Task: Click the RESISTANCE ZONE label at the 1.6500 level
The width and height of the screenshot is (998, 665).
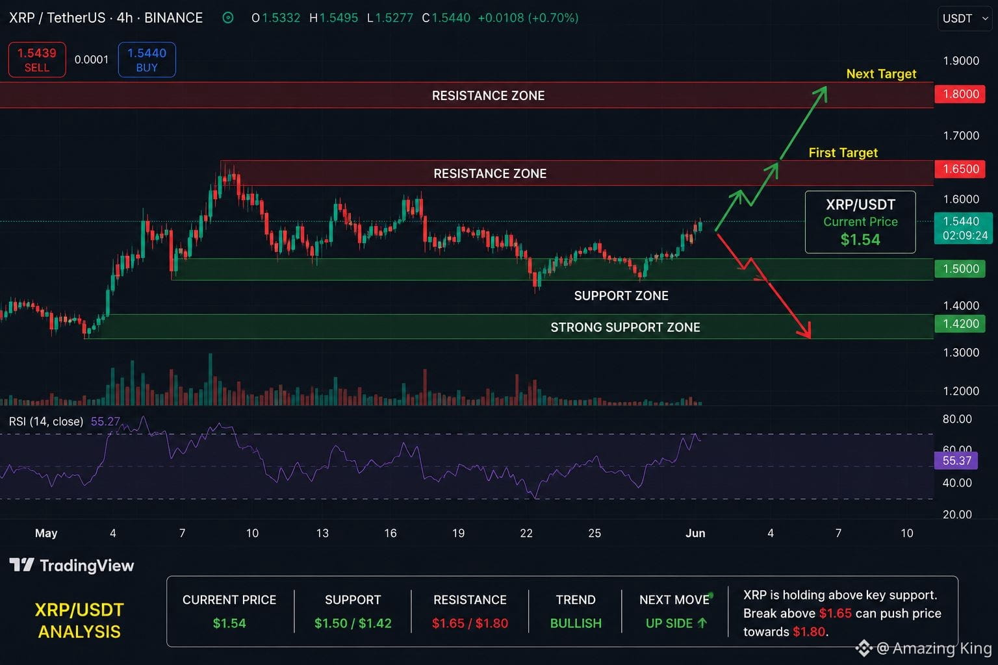Action: pos(490,173)
